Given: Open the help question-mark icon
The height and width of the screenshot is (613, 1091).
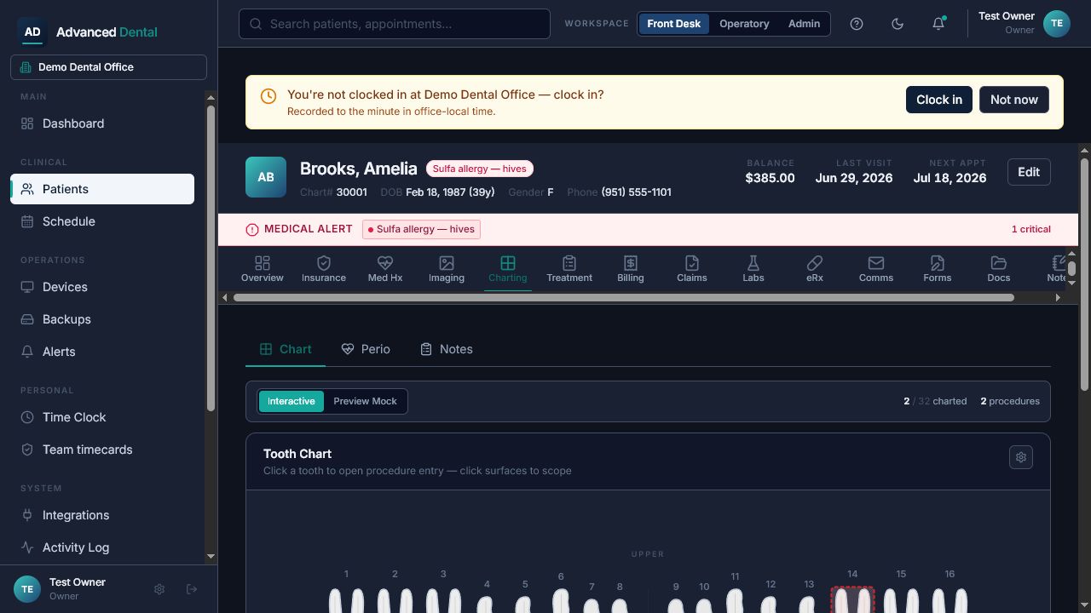Looking at the screenshot, I should pyautogui.click(x=857, y=24).
